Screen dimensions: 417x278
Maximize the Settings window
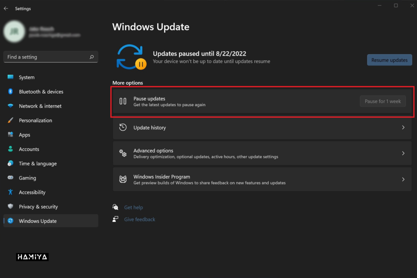396,5
